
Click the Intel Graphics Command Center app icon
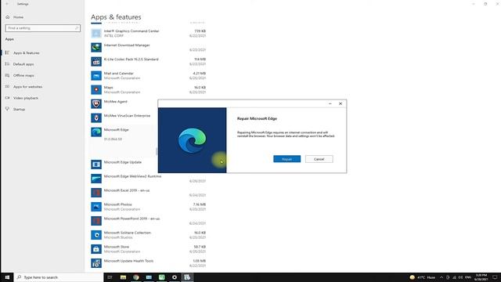tap(96, 33)
